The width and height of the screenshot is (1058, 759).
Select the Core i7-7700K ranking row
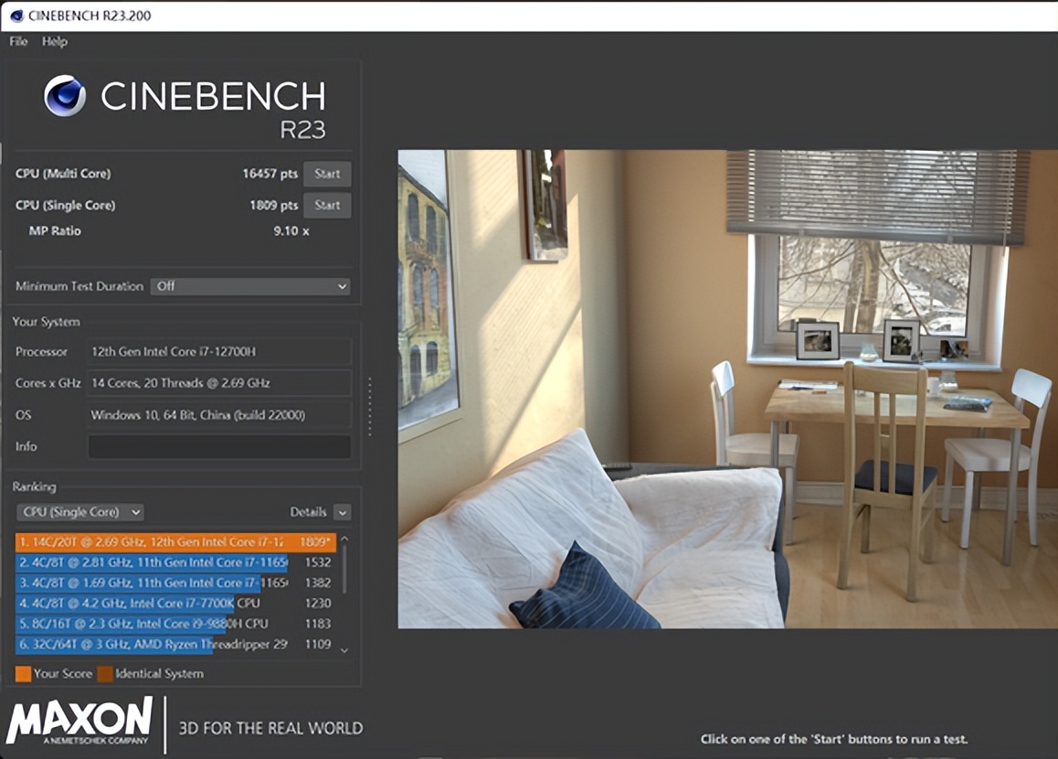coord(175,603)
